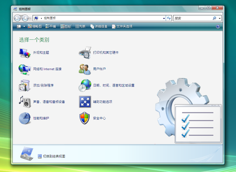The image size is (236, 172).
Task: Select 详细信息 in the toolbar
Action: (x=99, y=26)
